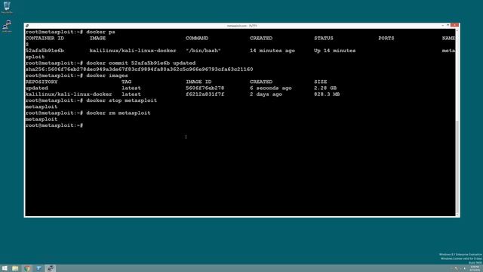
Task: Click the PuTTY window title bar
Action: (x=241, y=26)
